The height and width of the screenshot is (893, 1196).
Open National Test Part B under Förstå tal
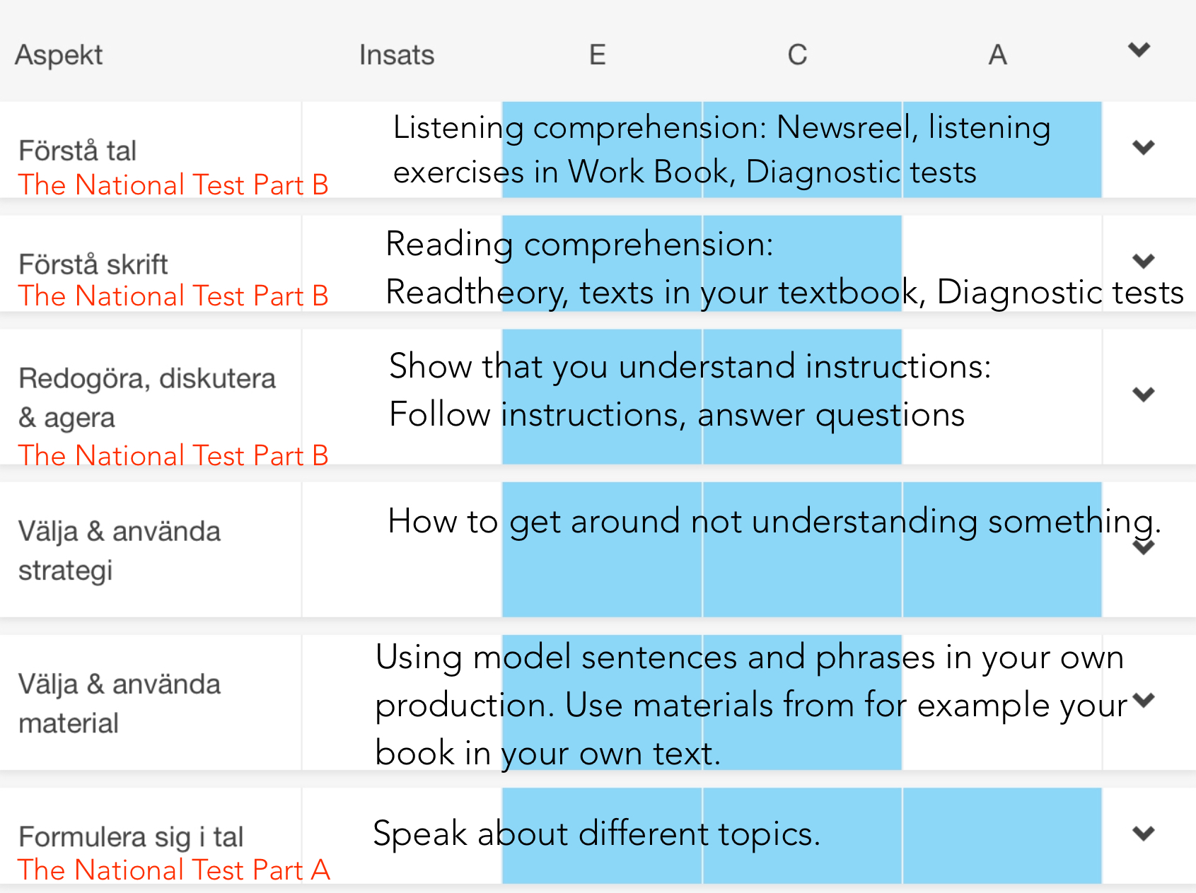click(173, 185)
